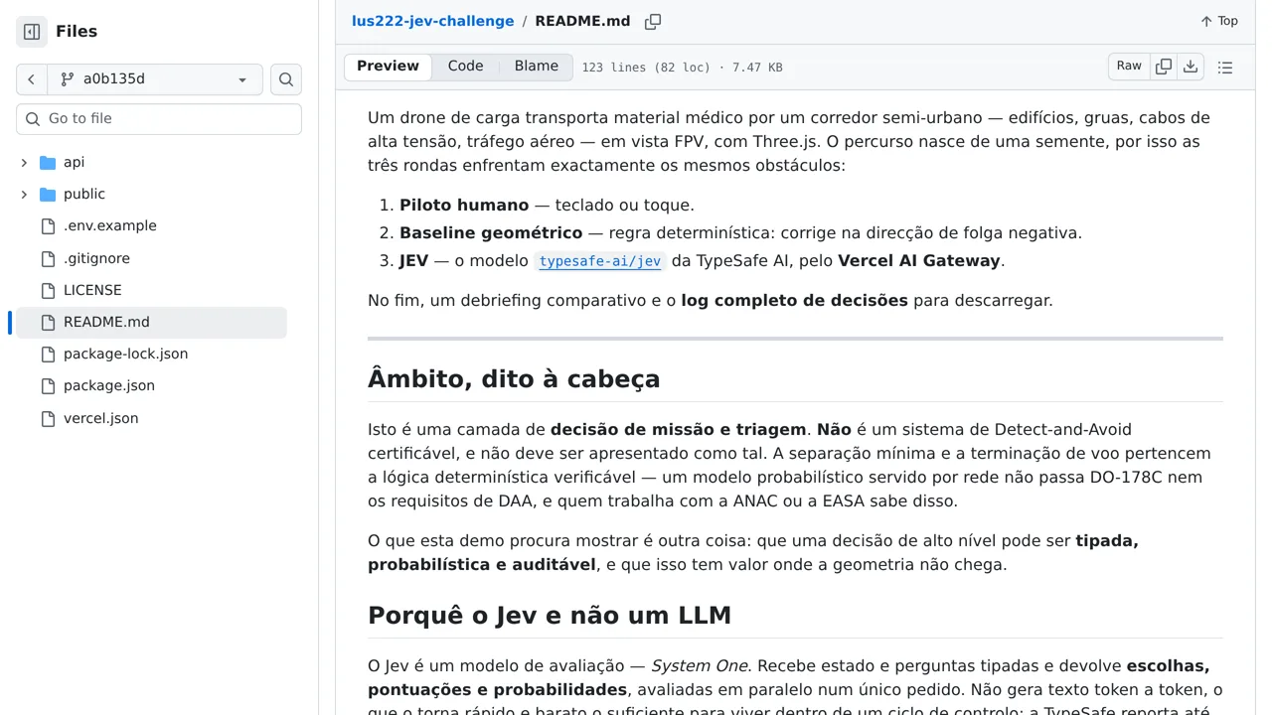Jump to Top of page
This screenshot has width=1272, height=715.
[x=1219, y=21]
